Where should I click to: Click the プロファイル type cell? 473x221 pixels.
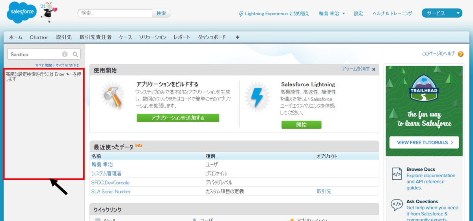tap(216, 173)
